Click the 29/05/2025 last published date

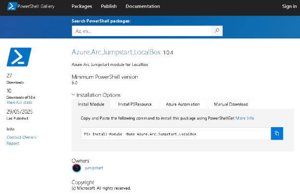20,112
